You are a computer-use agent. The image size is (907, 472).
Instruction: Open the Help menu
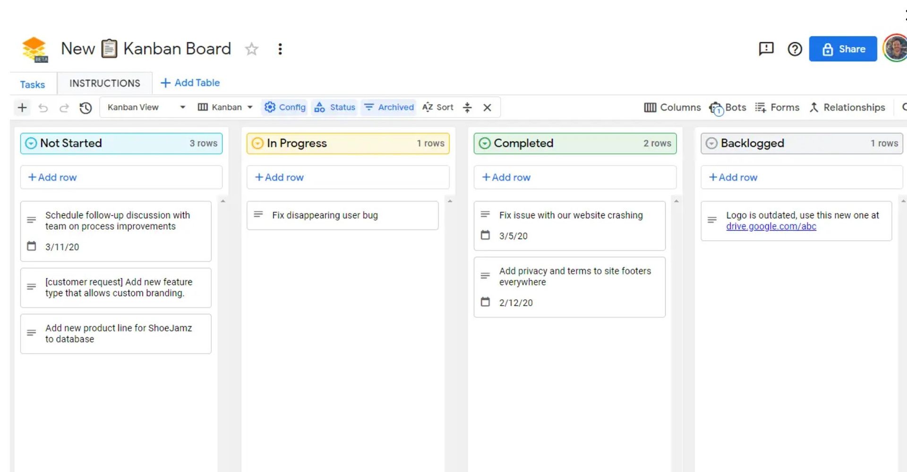coord(795,49)
